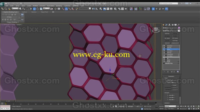This screenshot has width=200, height=112.
Task: Open the Utilities command panel tab
Action: click(x=178, y=25)
